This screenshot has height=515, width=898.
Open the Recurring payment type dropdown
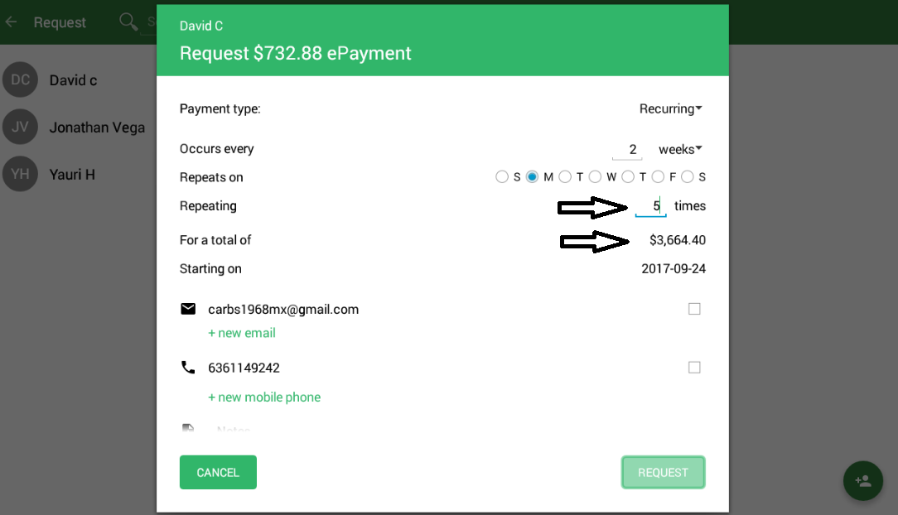click(671, 108)
